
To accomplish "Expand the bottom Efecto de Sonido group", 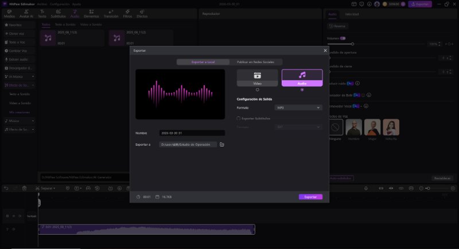I will pyautogui.click(x=20, y=129).
